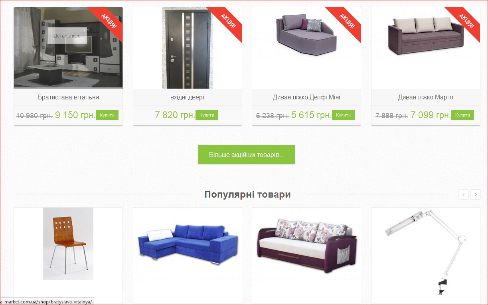
Task: Open Більше акційних товарів button
Action: [x=247, y=154]
